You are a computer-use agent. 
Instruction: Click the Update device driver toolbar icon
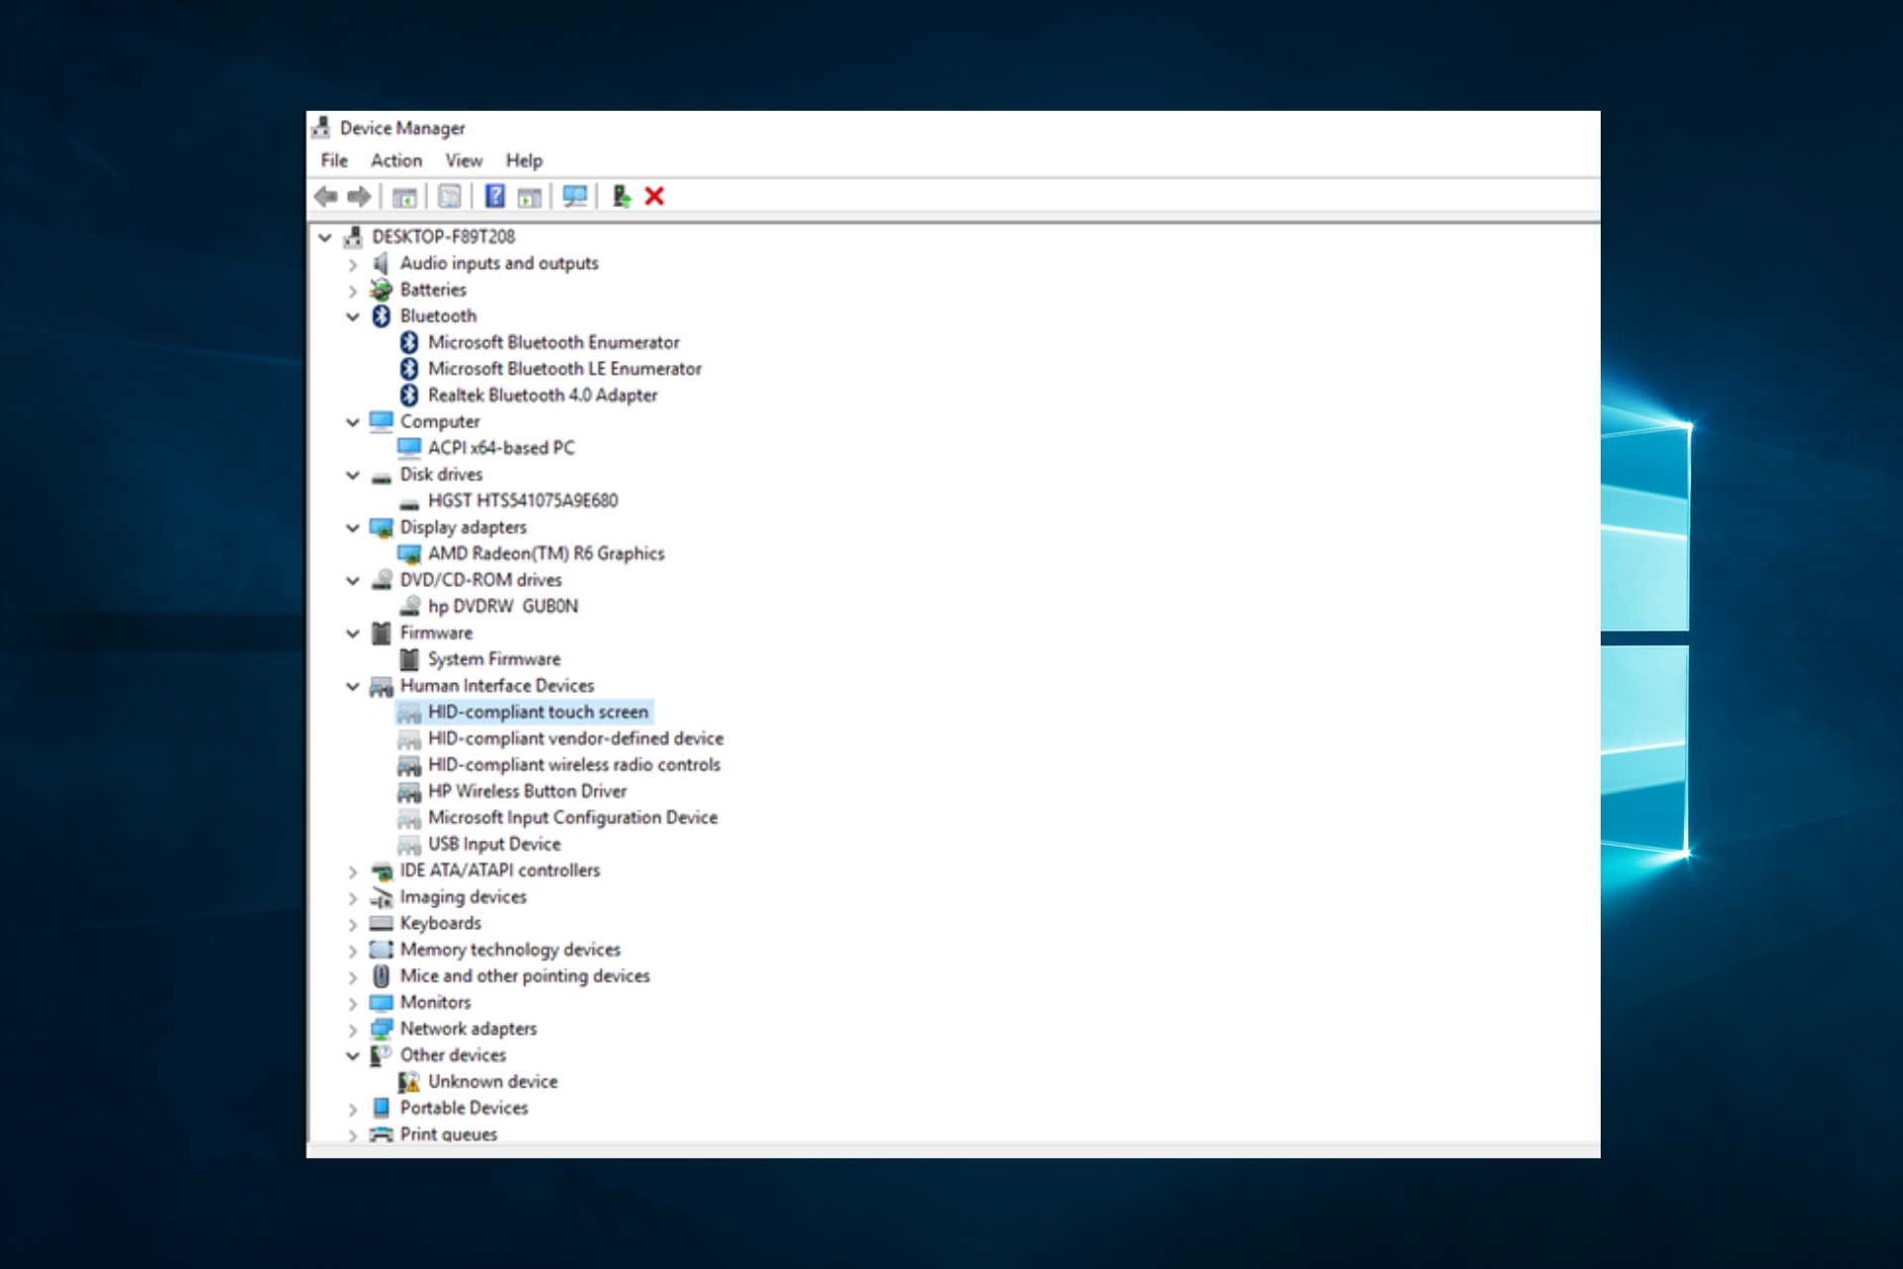point(620,196)
